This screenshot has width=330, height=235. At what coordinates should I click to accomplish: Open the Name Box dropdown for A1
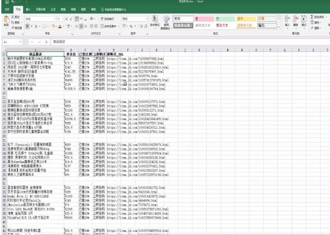21,42
